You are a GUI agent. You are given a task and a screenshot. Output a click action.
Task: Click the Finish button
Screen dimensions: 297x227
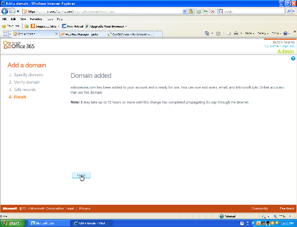click(x=81, y=175)
